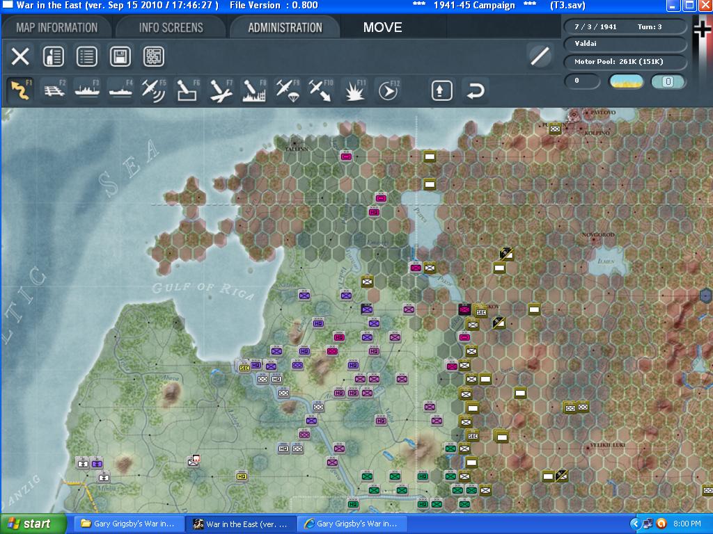
Task: Close the admin toolbar with X icon
Action: [20, 57]
